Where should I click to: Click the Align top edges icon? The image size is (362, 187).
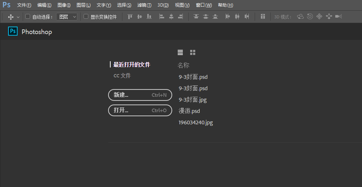tap(130, 16)
